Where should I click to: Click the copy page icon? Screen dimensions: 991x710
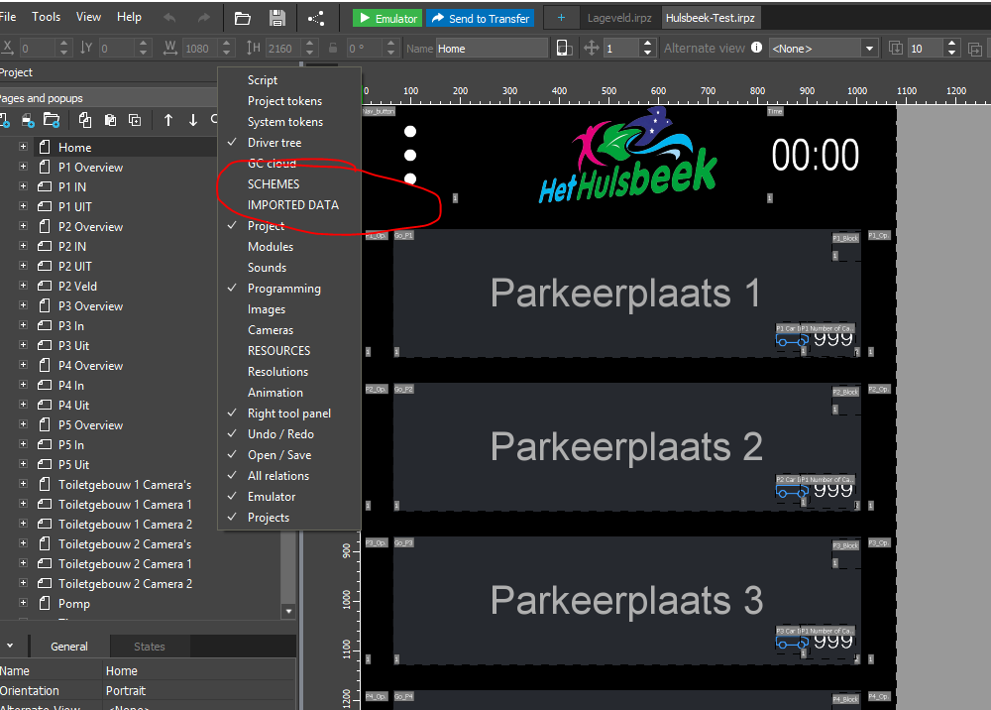tap(84, 120)
